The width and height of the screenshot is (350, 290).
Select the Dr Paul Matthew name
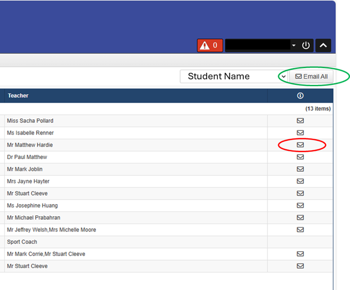[27, 157]
